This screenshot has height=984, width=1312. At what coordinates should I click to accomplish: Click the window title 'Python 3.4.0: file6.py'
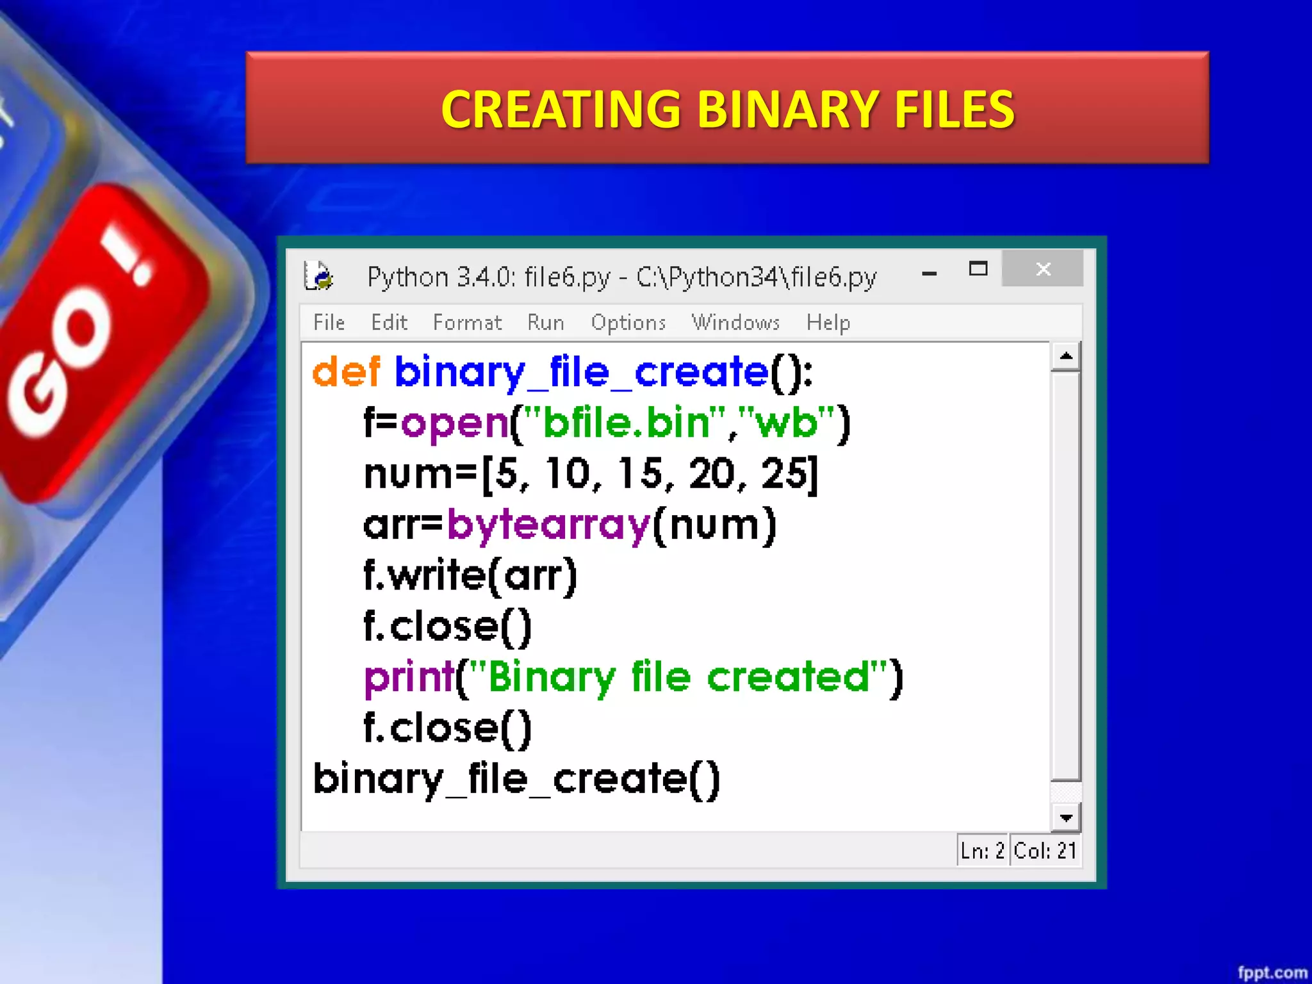click(488, 277)
